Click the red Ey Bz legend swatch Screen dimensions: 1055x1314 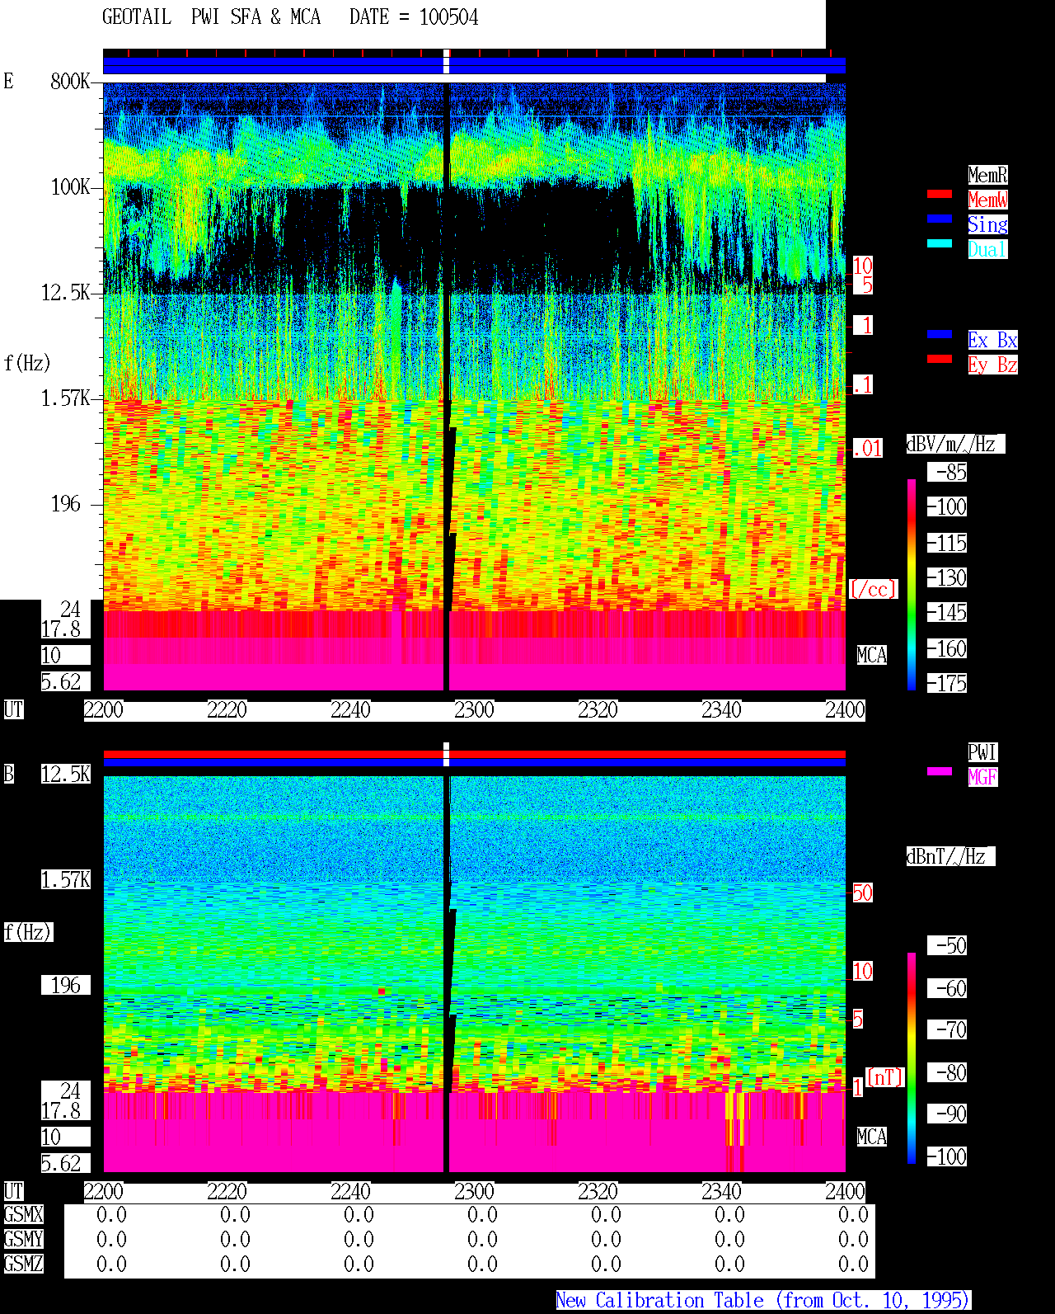click(940, 359)
